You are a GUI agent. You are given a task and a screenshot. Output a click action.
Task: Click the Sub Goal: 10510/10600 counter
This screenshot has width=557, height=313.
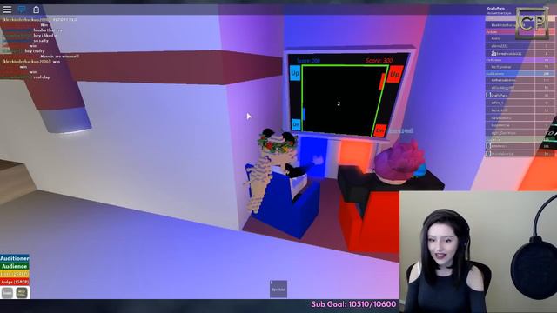point(353,304)
